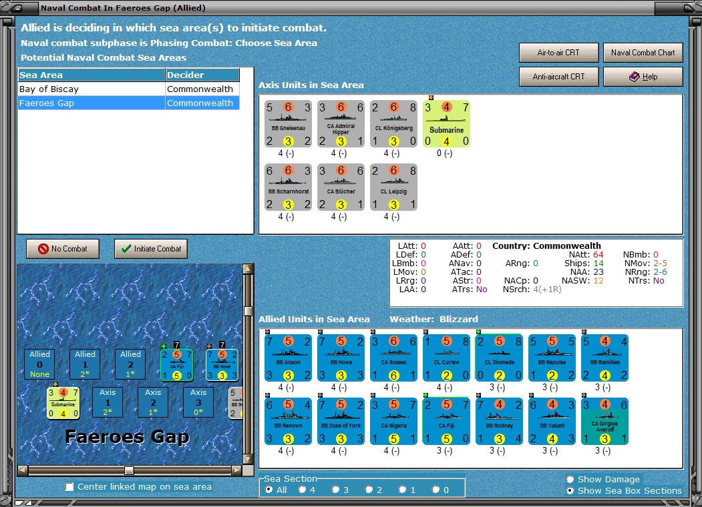This screenshot has width=702, height=507.
Task: Confirm with Initiate Combat
Action: [151, 249]
